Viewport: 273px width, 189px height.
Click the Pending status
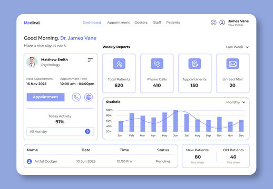[163, 161]
